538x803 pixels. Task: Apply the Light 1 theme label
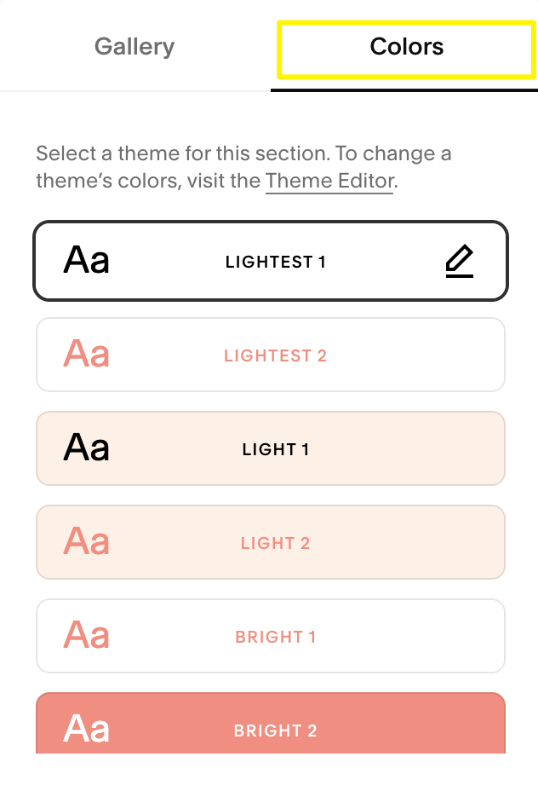click(x=275, y=450)
